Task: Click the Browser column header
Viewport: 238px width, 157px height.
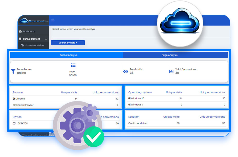Action: click(18, 92)
